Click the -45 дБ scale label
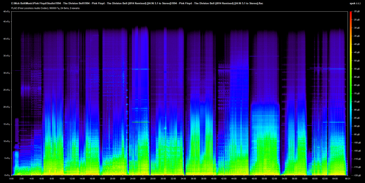 click(356, 52)
